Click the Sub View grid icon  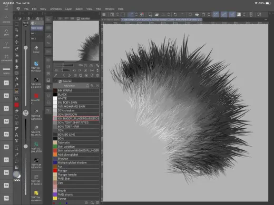[75, 75]
